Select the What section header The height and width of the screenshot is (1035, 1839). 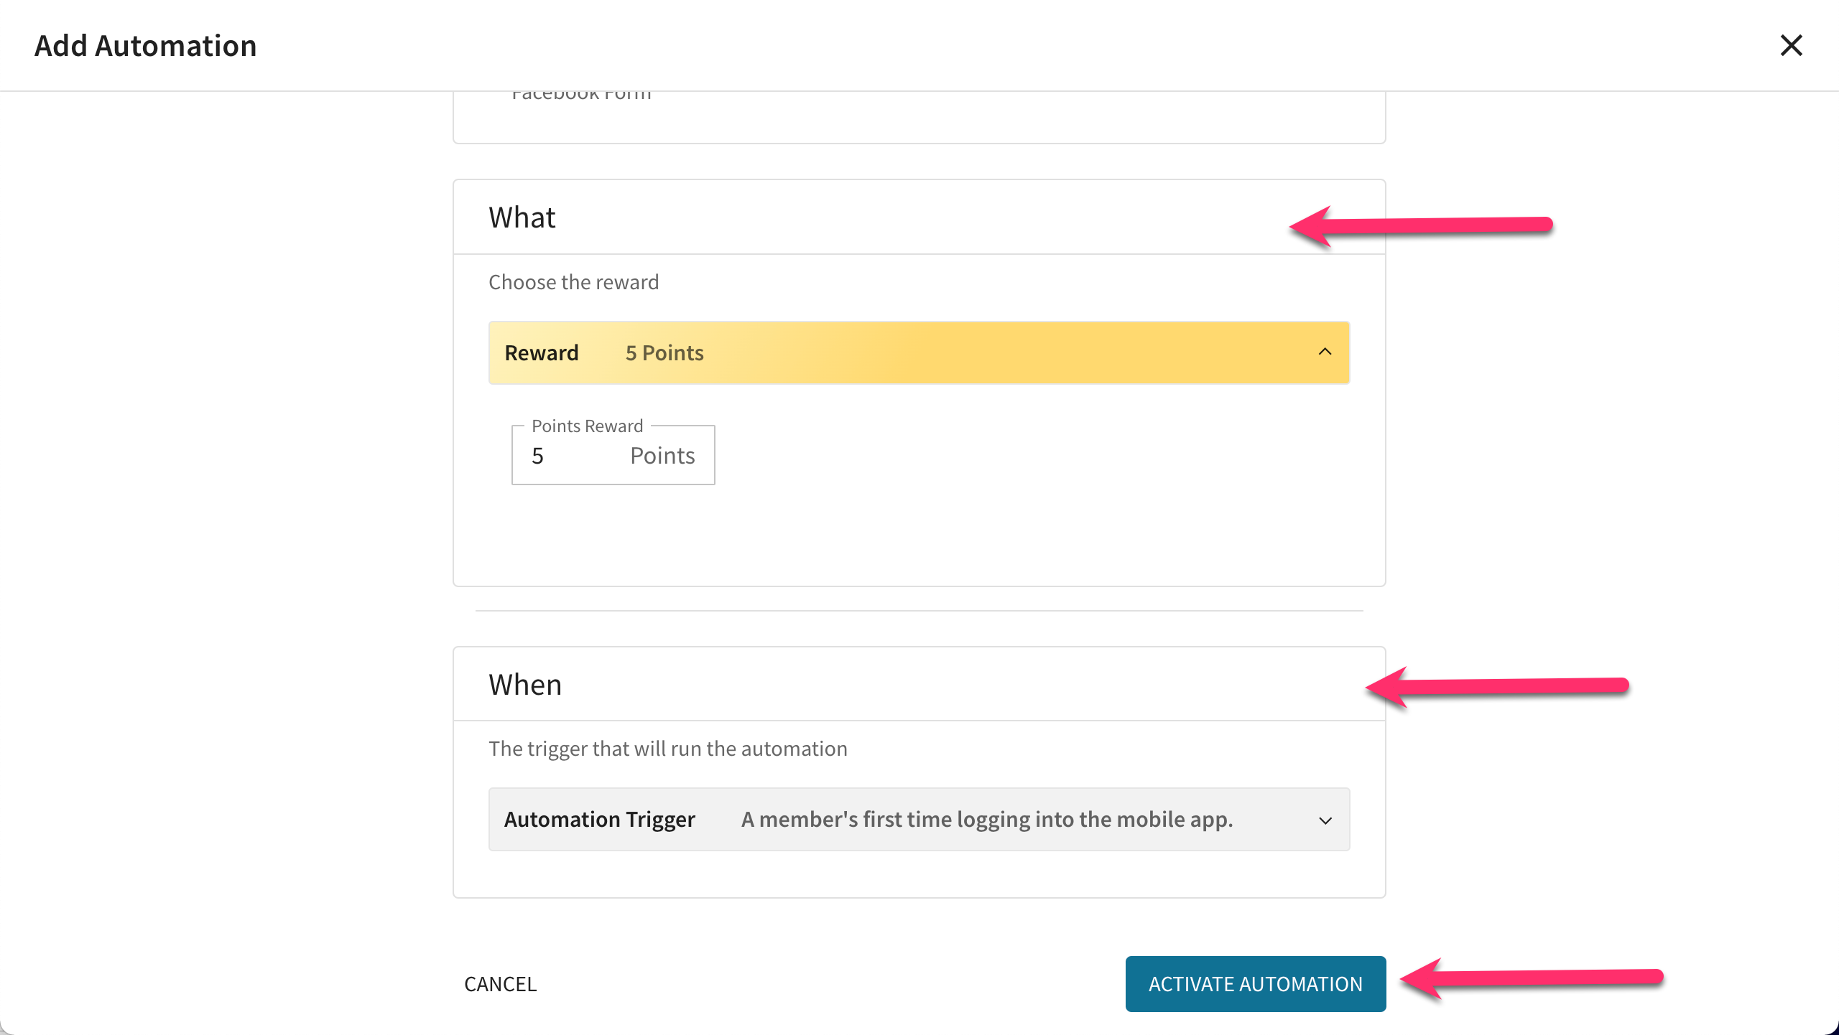(522, 217)
